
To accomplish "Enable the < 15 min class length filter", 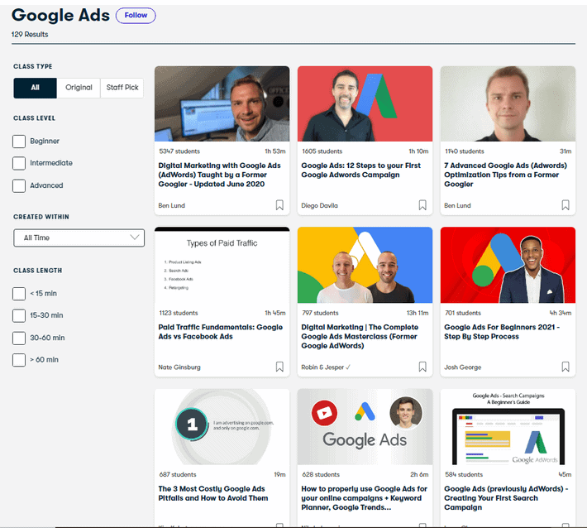I will pyautogui.click(x=19, y=294).
